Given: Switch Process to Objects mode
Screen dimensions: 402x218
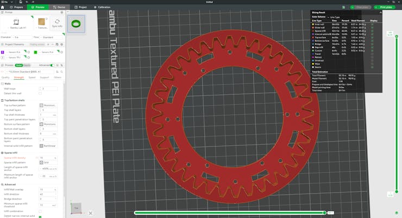Looking at the screenshot, I should 27,65.
